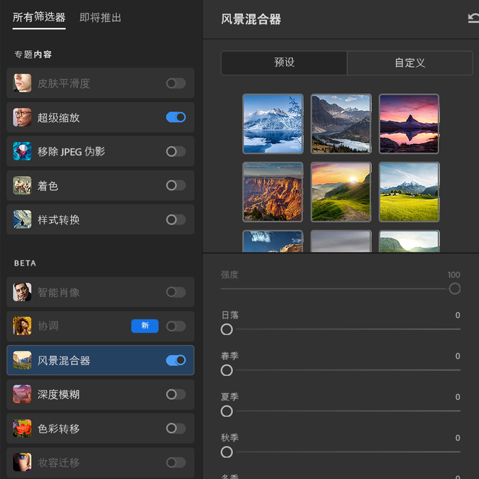This screenshot has width=479, height=479.
Task: Choose the hazy green hills preset
Action: click(x=409, y=241)
